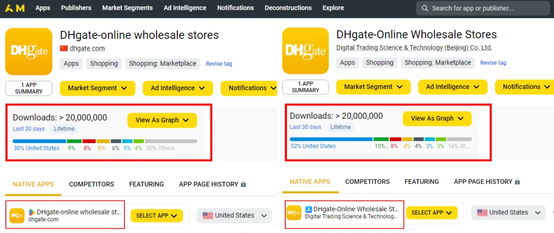Click the blue bar segment above 30% United States

(x=39, y=141)
